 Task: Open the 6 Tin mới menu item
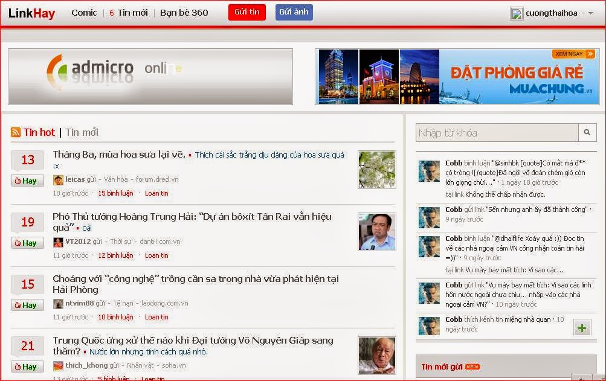coord(128,13)
